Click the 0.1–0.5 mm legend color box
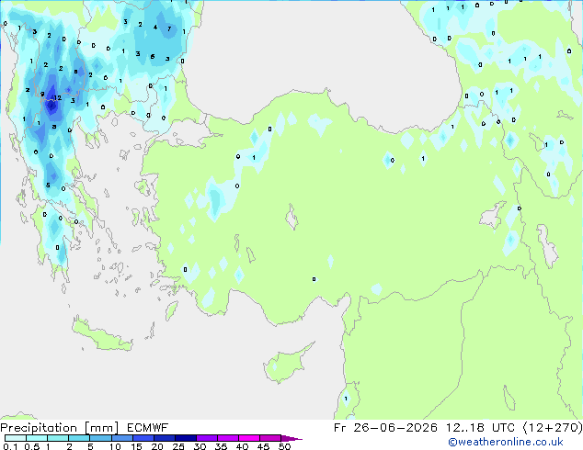The width and height of the screenshot is (583, 450). tap(16, 438)
